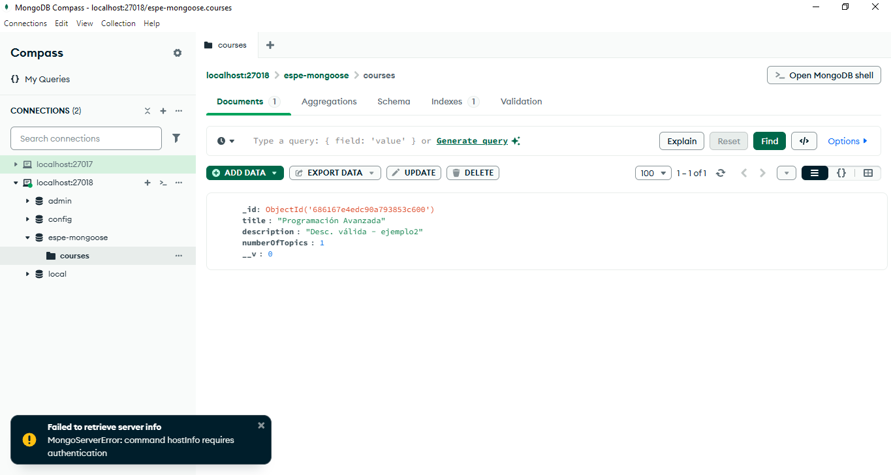Select Documents tab
This screenshot has height=475, width=891.
[x=249, y=102]
